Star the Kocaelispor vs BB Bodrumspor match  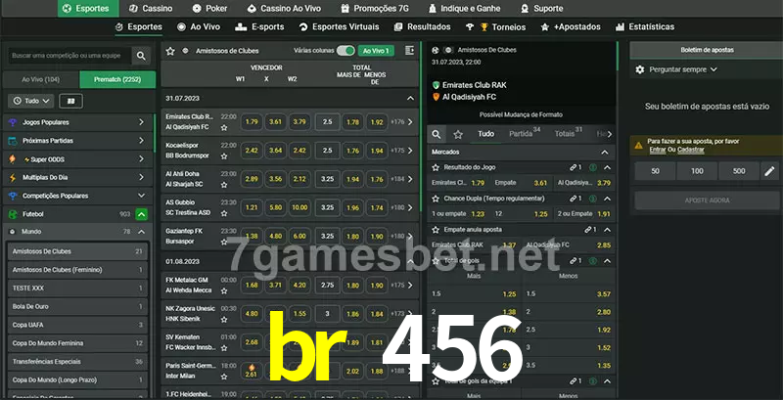click(x=224, y=156)
